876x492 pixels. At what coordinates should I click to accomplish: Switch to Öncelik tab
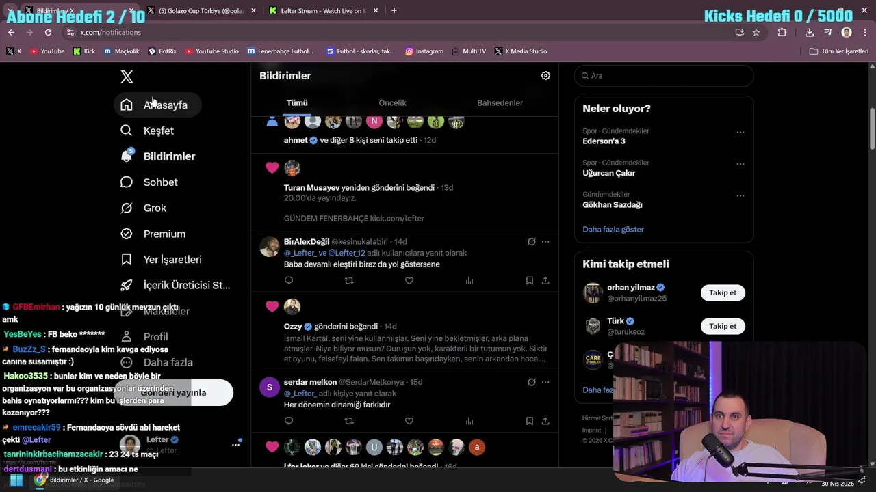392,102
